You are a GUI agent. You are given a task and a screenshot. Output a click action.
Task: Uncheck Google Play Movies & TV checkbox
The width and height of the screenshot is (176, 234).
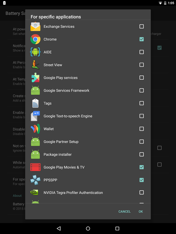142,167
